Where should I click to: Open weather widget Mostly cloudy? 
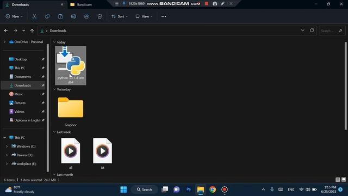pyautogui.click(x=20, y=189)
